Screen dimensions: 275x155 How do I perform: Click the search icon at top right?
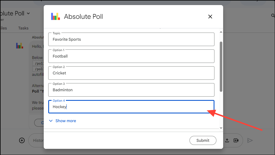(x=273, y=16)
